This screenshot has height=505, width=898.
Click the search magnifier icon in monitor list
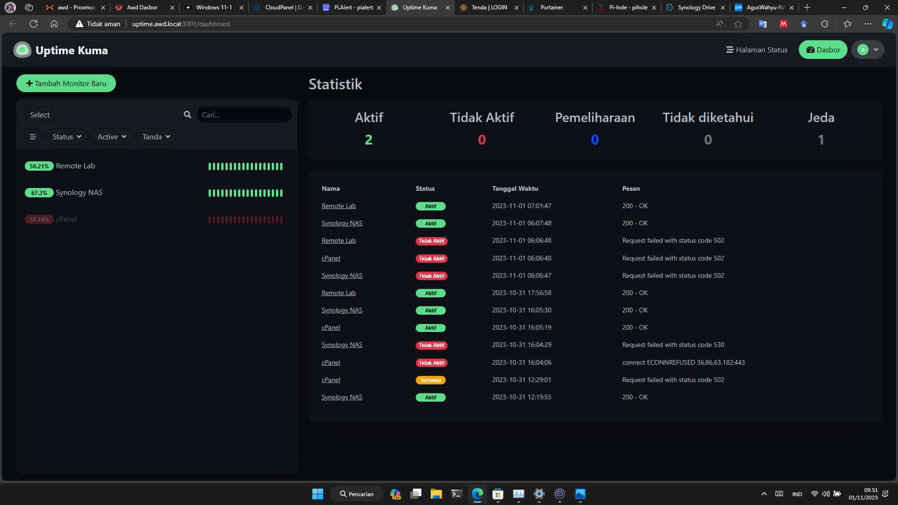pos(188,115)
